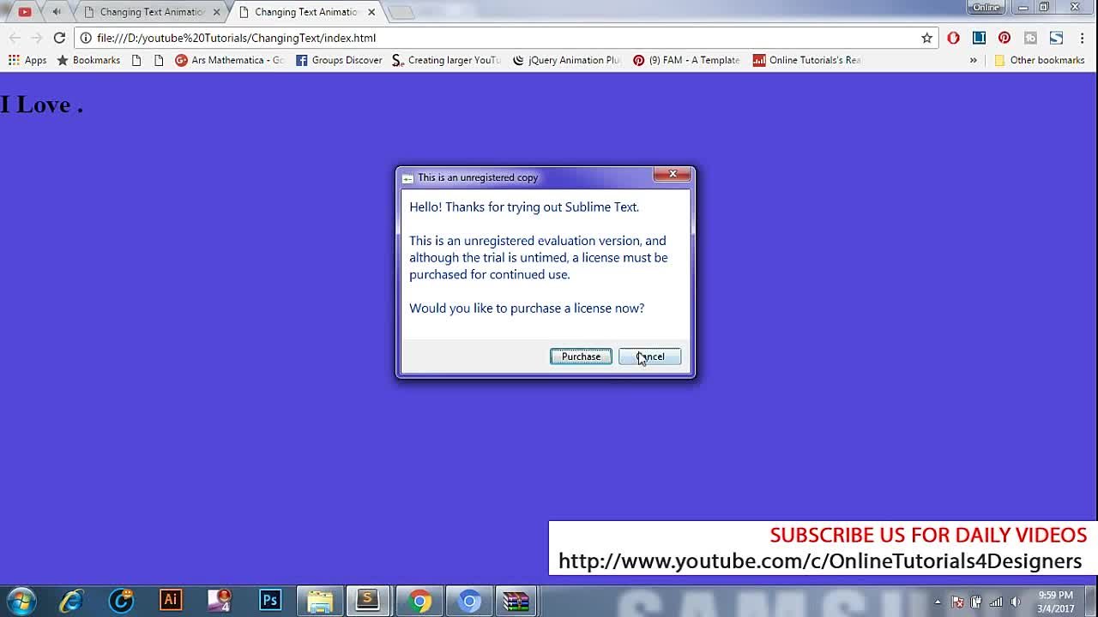
Task: Click the Pinterest extension icon
Action: tap(1004, 38)
